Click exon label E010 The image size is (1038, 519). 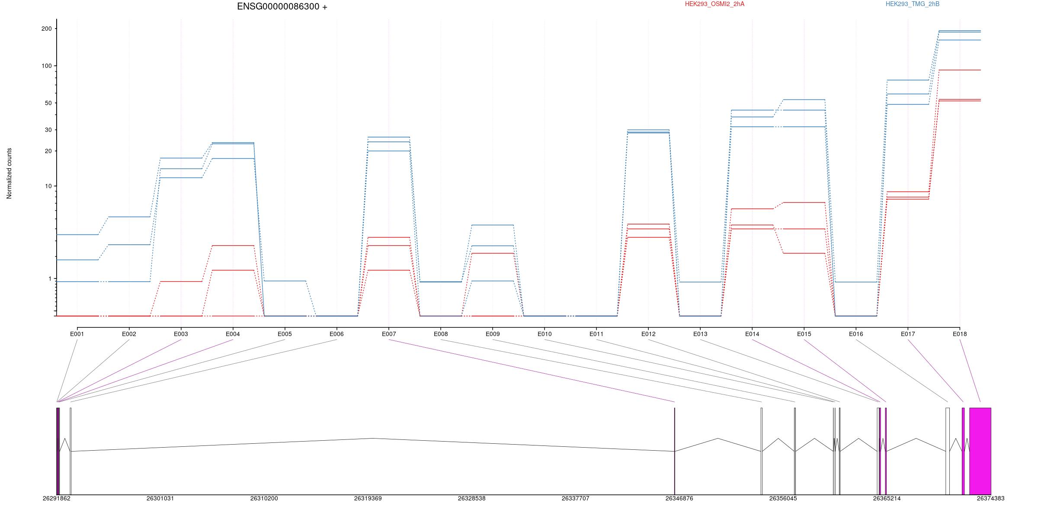click(545, 334)
